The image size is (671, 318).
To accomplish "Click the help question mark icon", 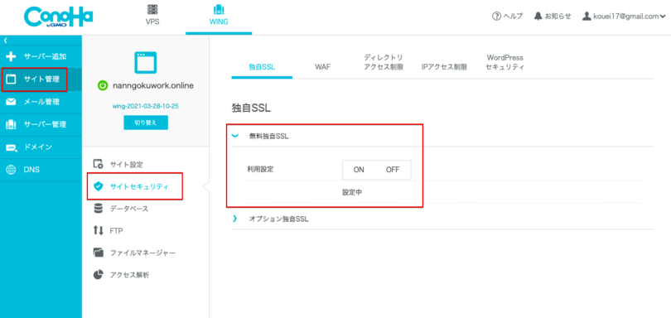I will coord(496,17).
